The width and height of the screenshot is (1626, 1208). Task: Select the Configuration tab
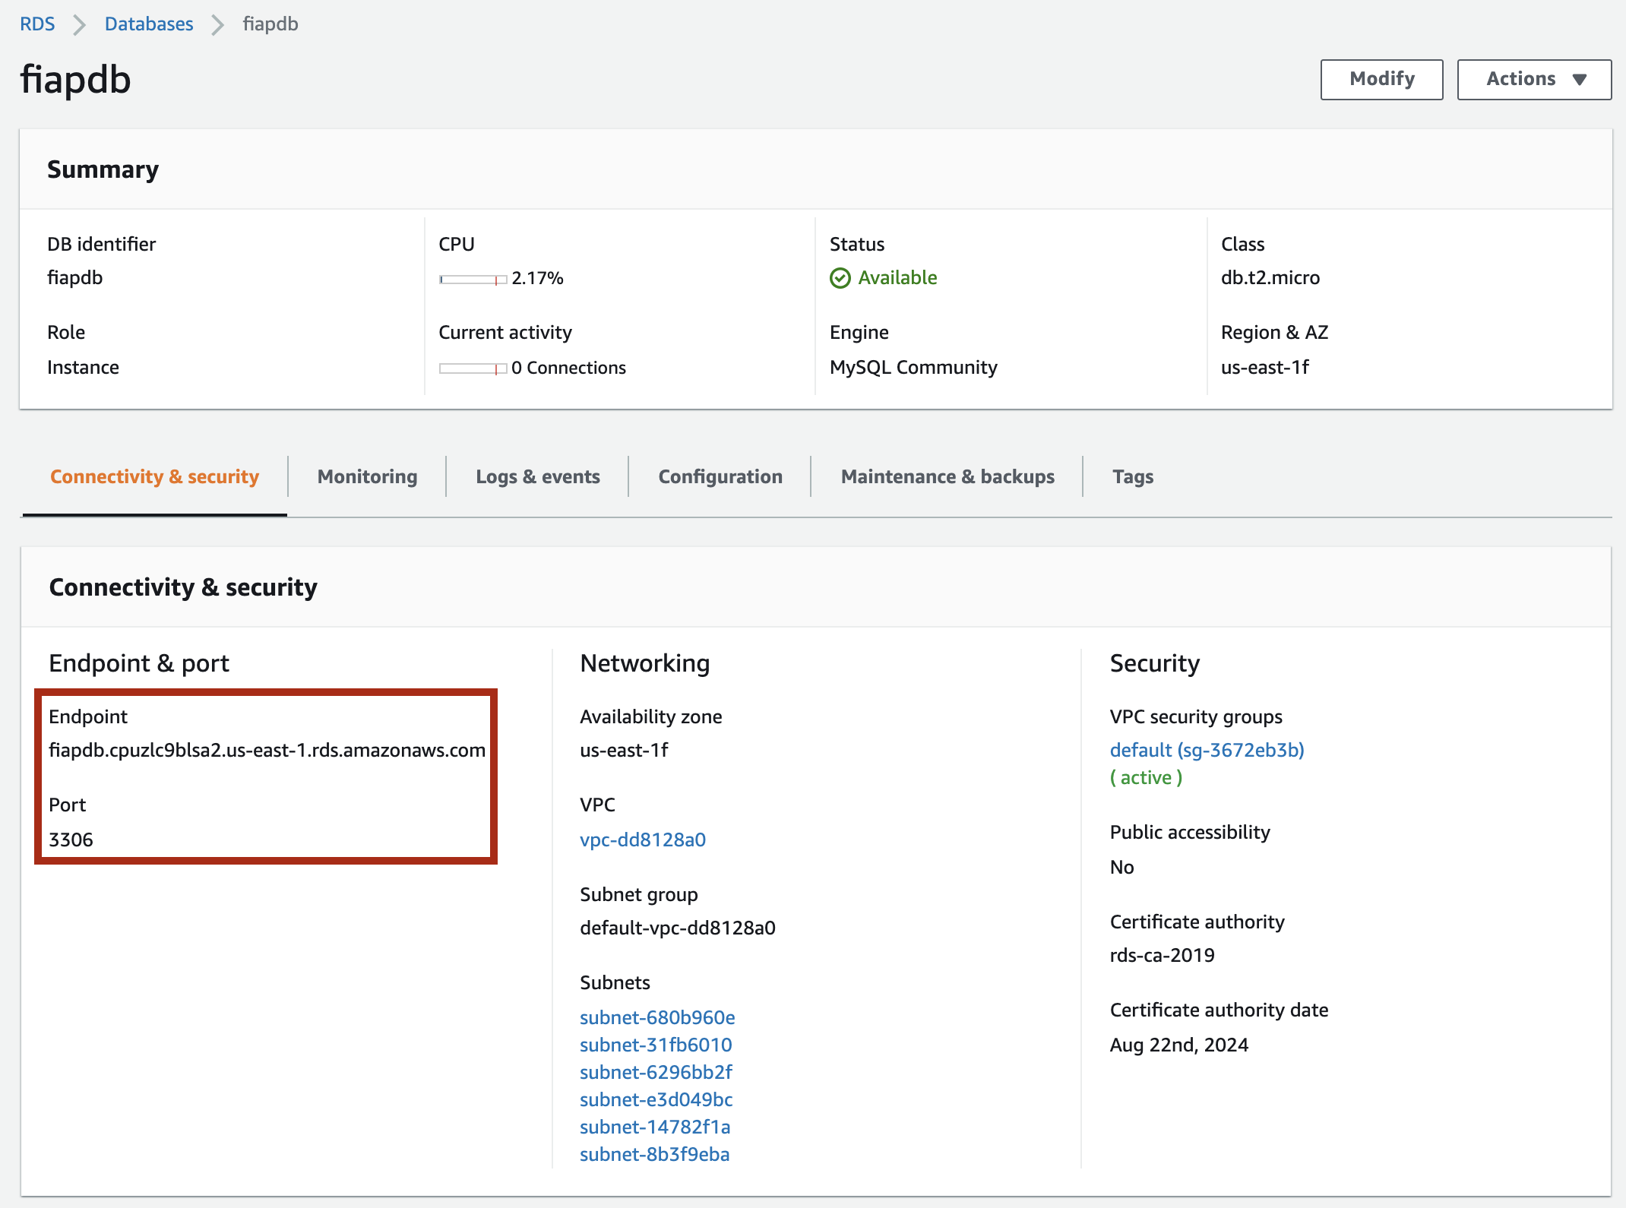[x=720, y=476]
